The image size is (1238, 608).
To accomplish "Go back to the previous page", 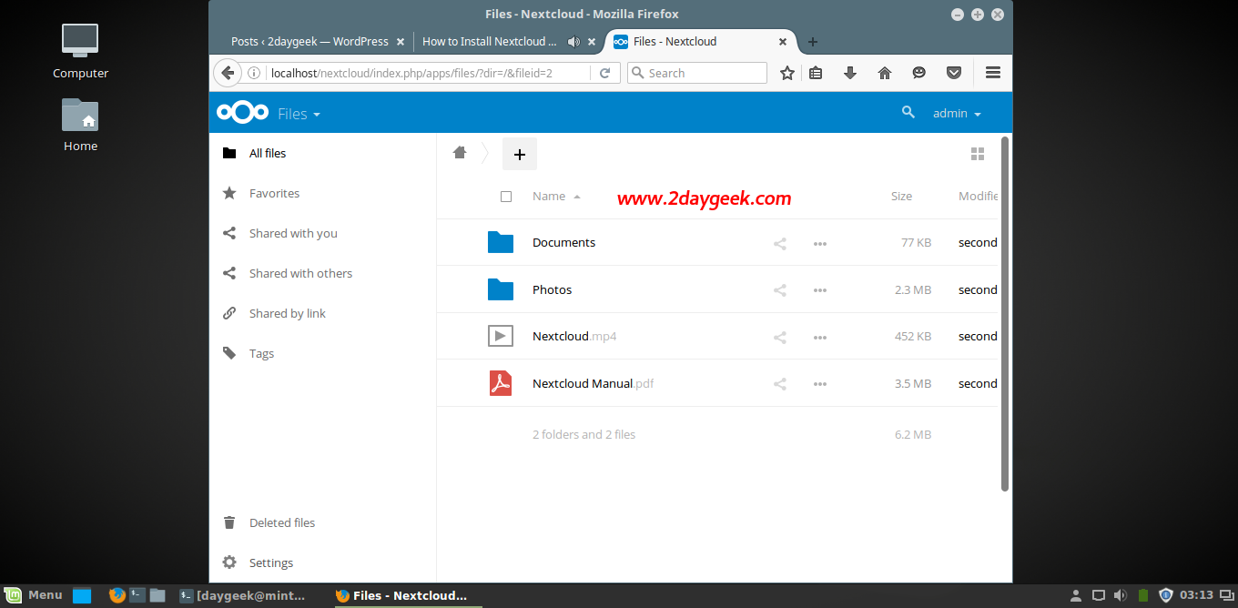I will pyautogui.click(x=227, y=73).
